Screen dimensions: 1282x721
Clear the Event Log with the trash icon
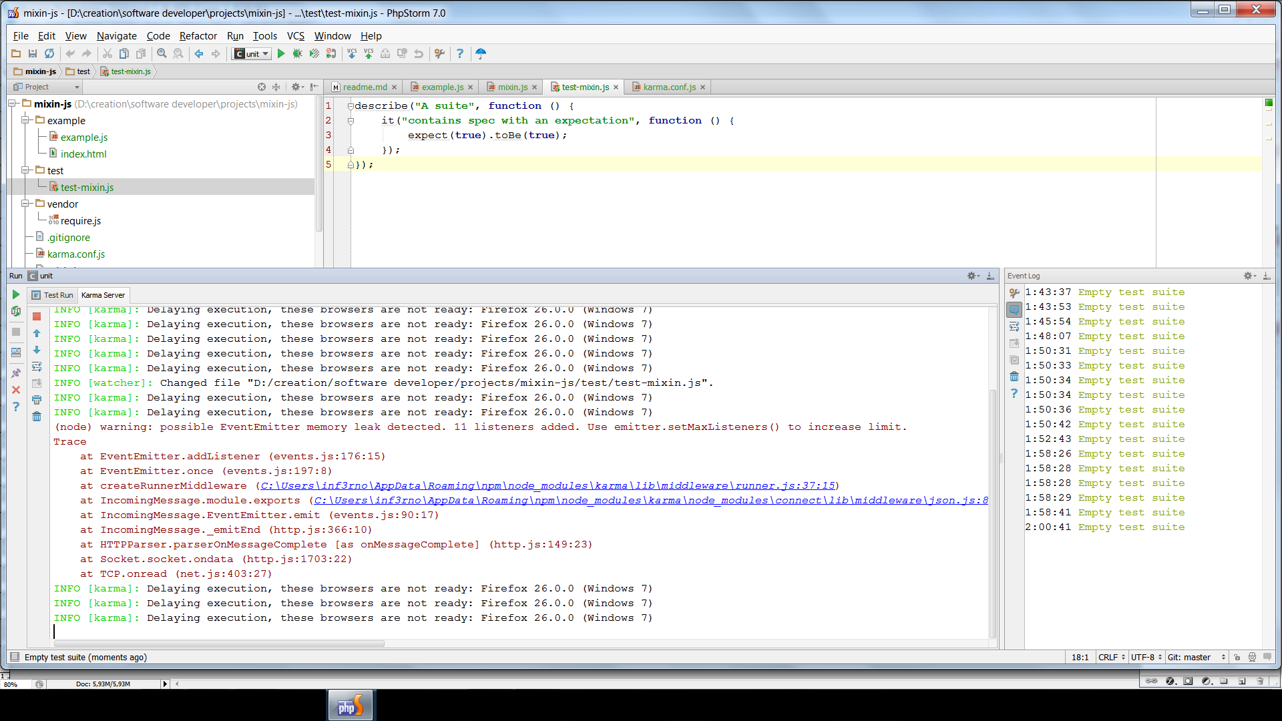[x=1014, y=377]
